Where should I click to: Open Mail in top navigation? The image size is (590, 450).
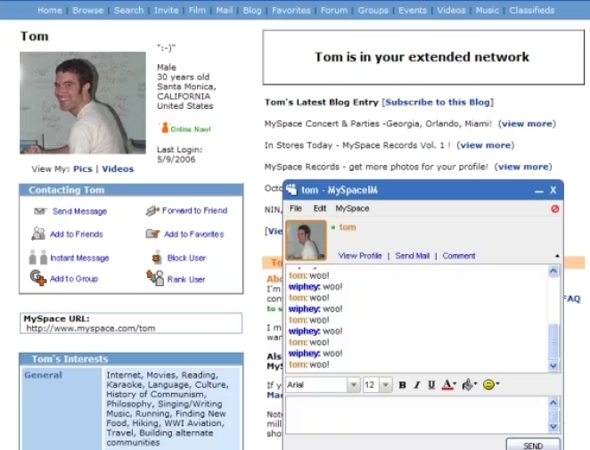pyautogui.click(x=225, y=10)
